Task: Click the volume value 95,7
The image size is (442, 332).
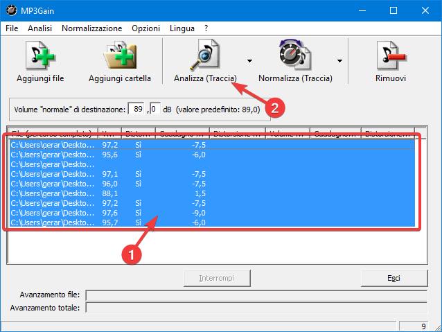Action: pyautogui.click(x=110, y=222)
